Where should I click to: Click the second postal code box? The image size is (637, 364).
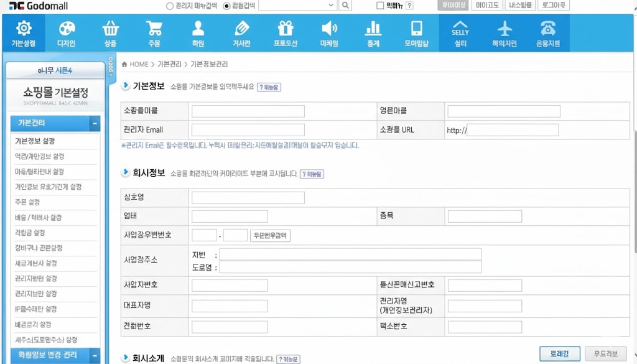coord(236,235)
